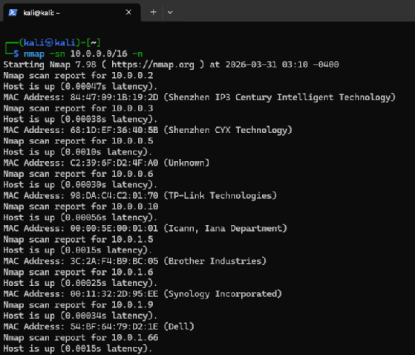Click MAC address C2:39:6F:D2:4F:A0

pos(114,163)
